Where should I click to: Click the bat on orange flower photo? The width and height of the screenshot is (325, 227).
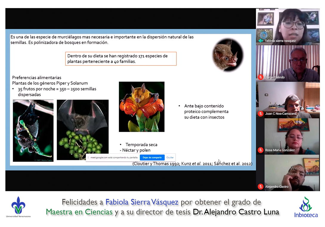click(x=142, y=107)
